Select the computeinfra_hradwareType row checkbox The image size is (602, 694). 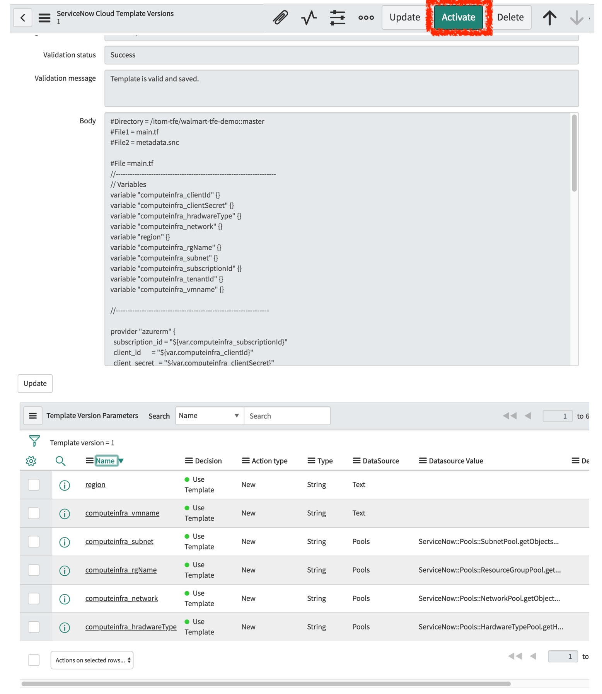34,627
